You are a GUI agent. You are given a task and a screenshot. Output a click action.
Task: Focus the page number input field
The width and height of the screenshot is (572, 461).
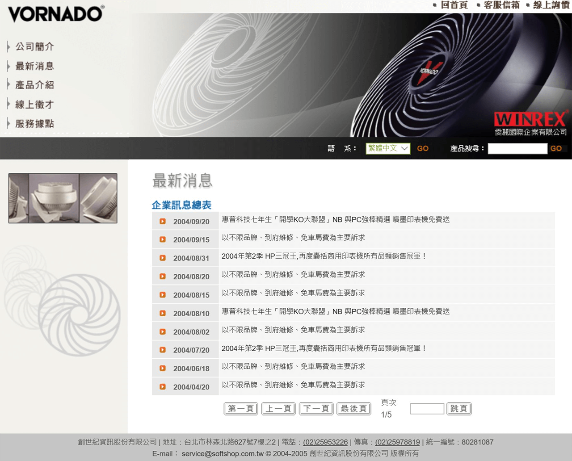(427, 409)
